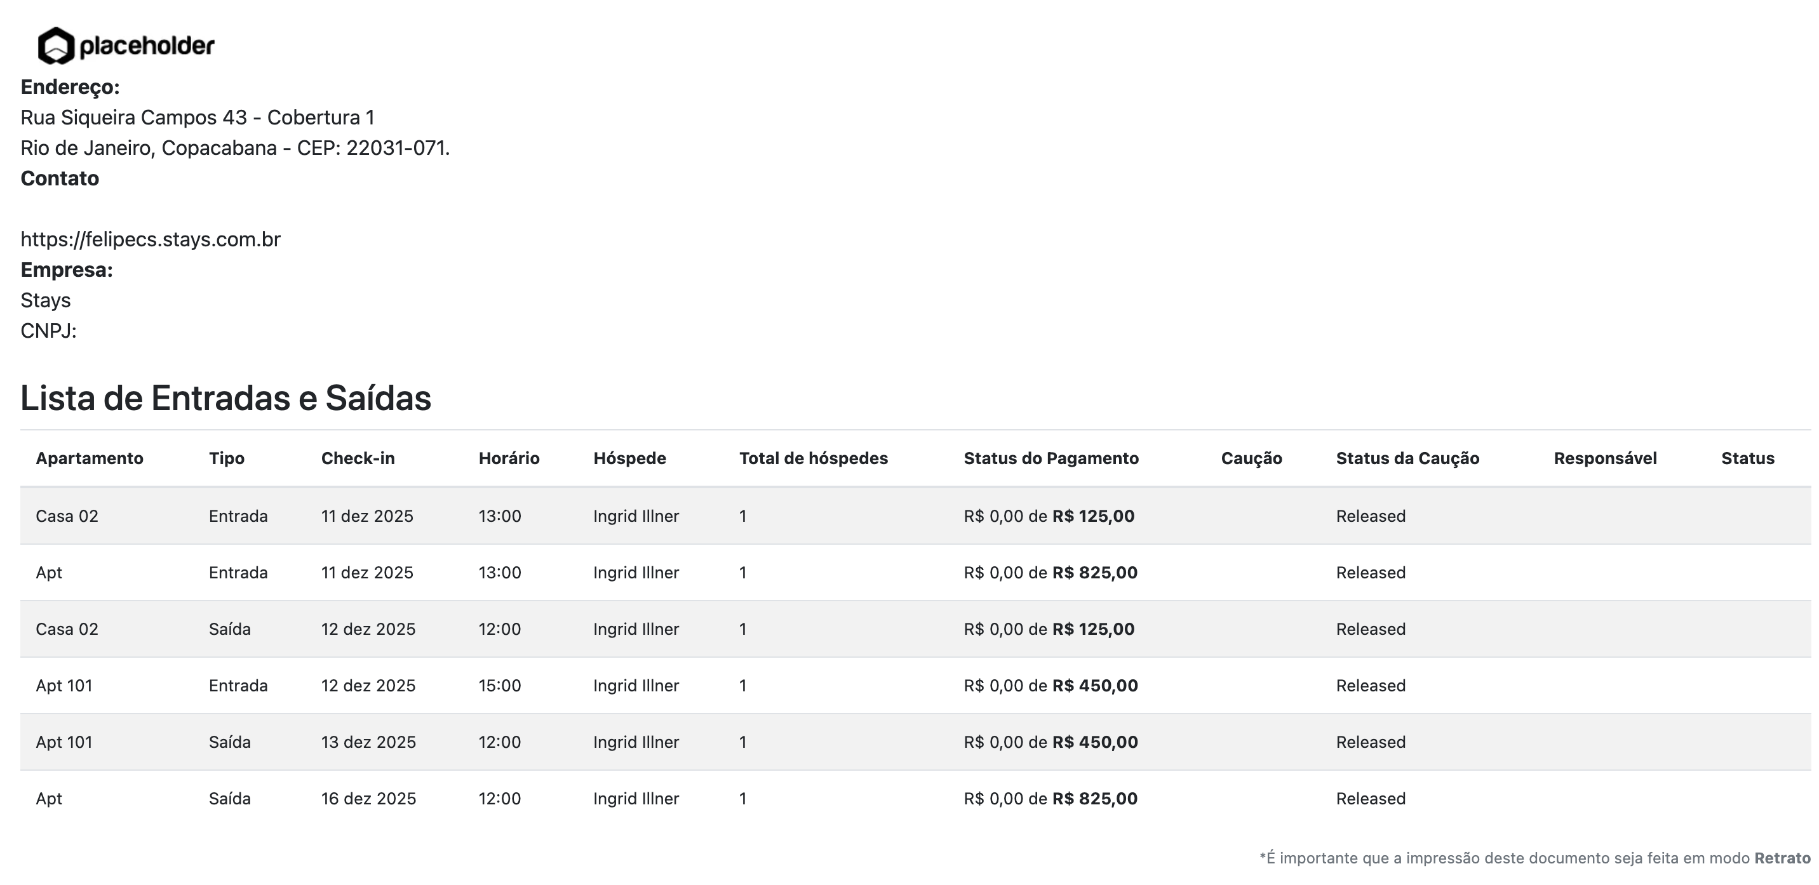
Task: Open the felipecs.stays.com.br website URL
Action: pos(151,239)
